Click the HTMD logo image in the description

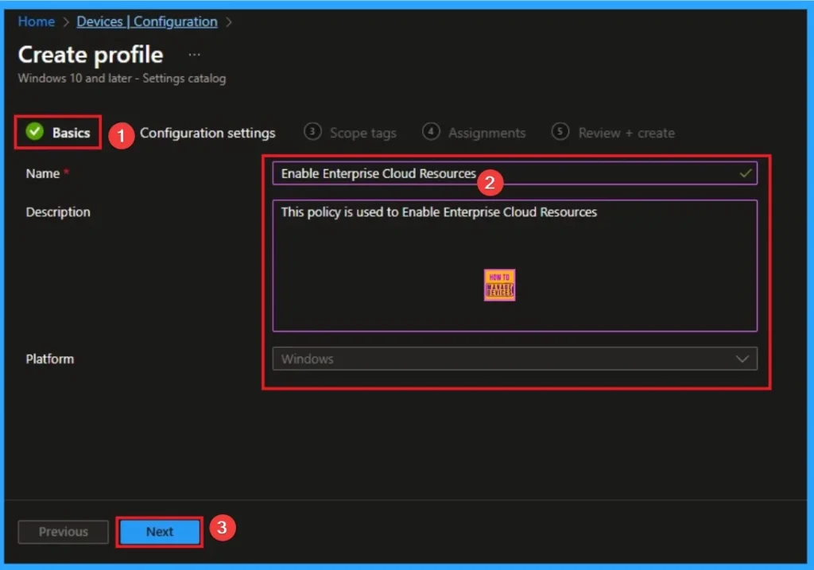click(x=499, y=284)
